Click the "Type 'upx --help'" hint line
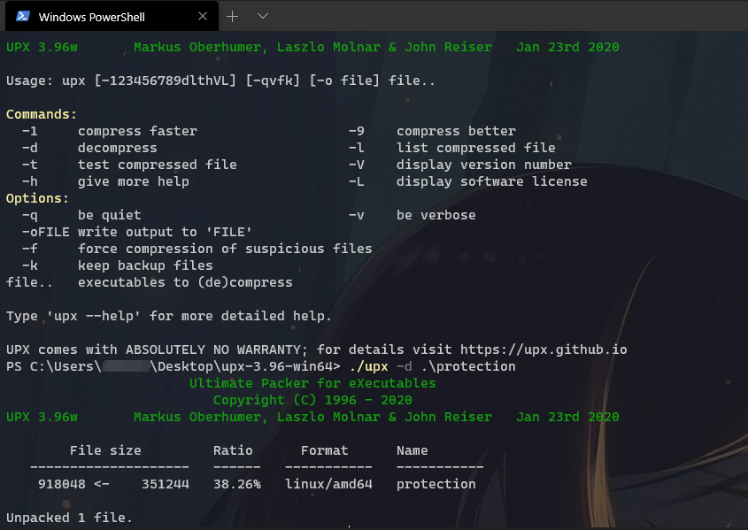The image size is (748, 530). 169,316
